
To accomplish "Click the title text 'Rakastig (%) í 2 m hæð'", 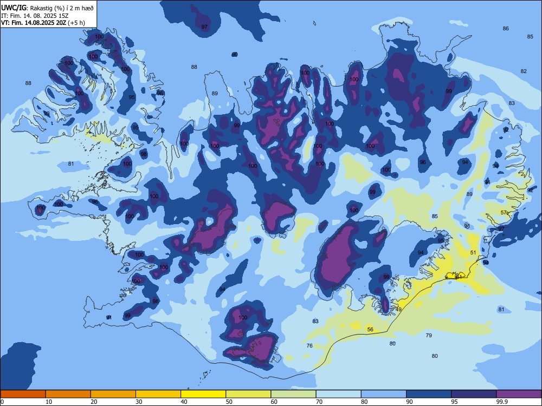I will coord(62,7).
